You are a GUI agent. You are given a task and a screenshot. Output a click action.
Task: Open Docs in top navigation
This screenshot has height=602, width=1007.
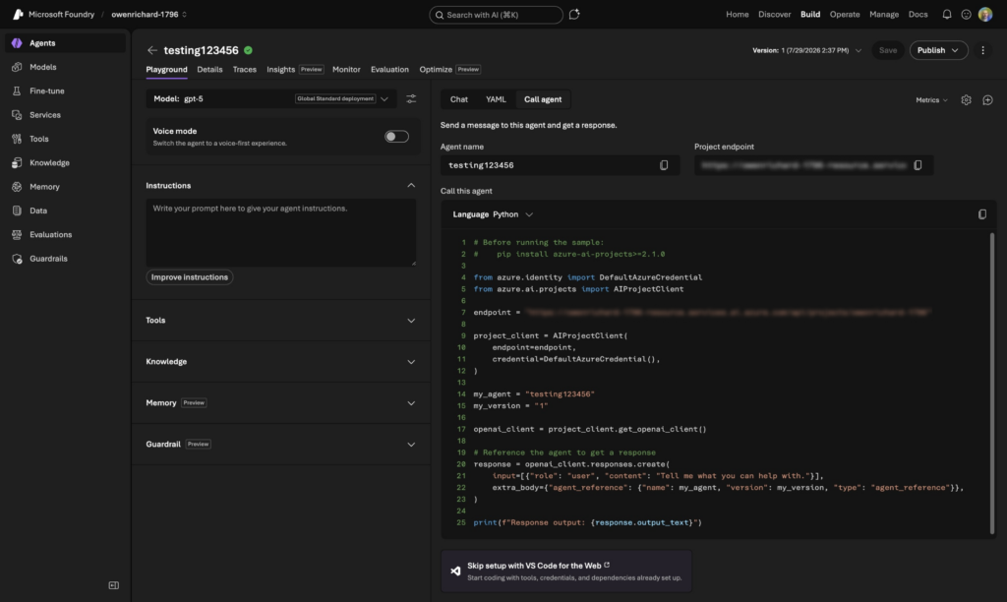[x=918, y=14]
